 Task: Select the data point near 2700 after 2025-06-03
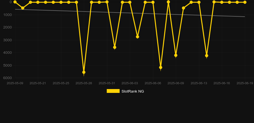click(x=138, y=37)
